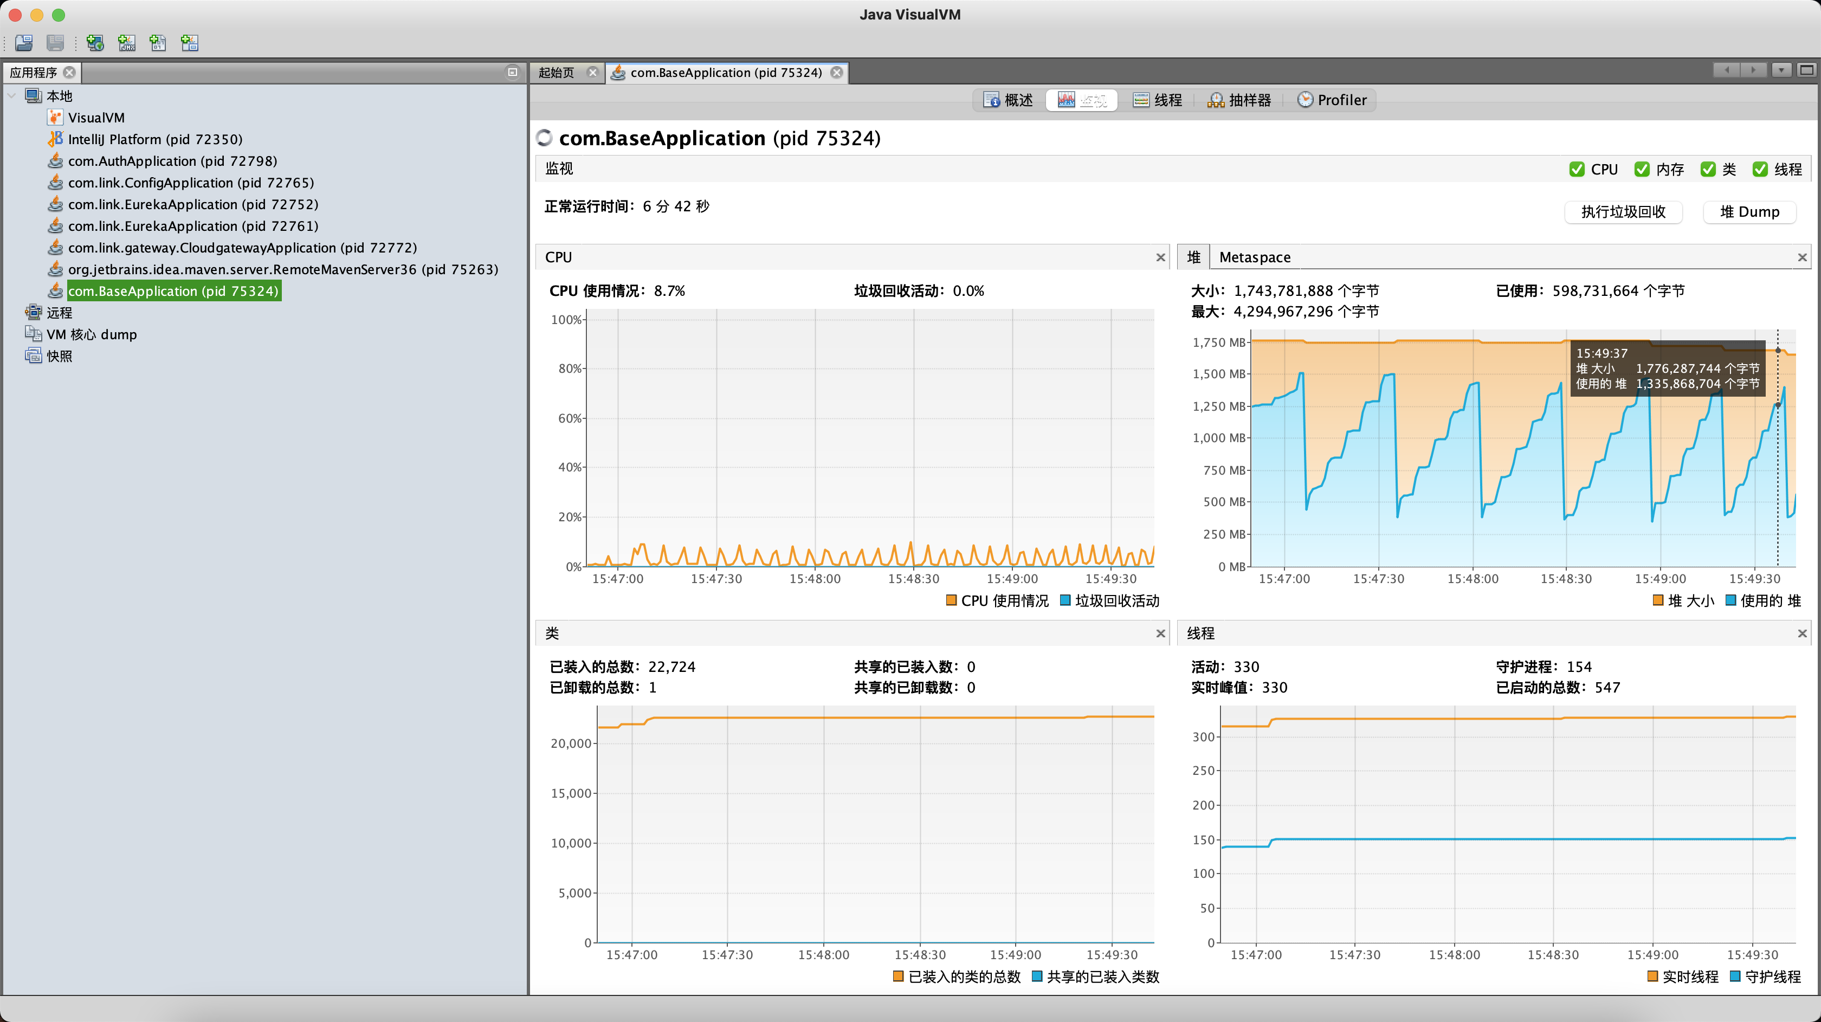Click the 正常运行时间 6 分 42 秒 text

(627, 206)
